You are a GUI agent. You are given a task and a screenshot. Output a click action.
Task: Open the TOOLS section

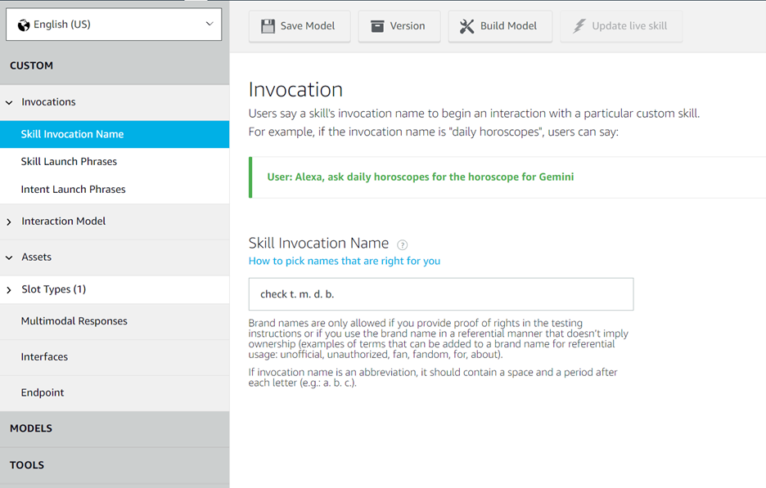point(27,464)
